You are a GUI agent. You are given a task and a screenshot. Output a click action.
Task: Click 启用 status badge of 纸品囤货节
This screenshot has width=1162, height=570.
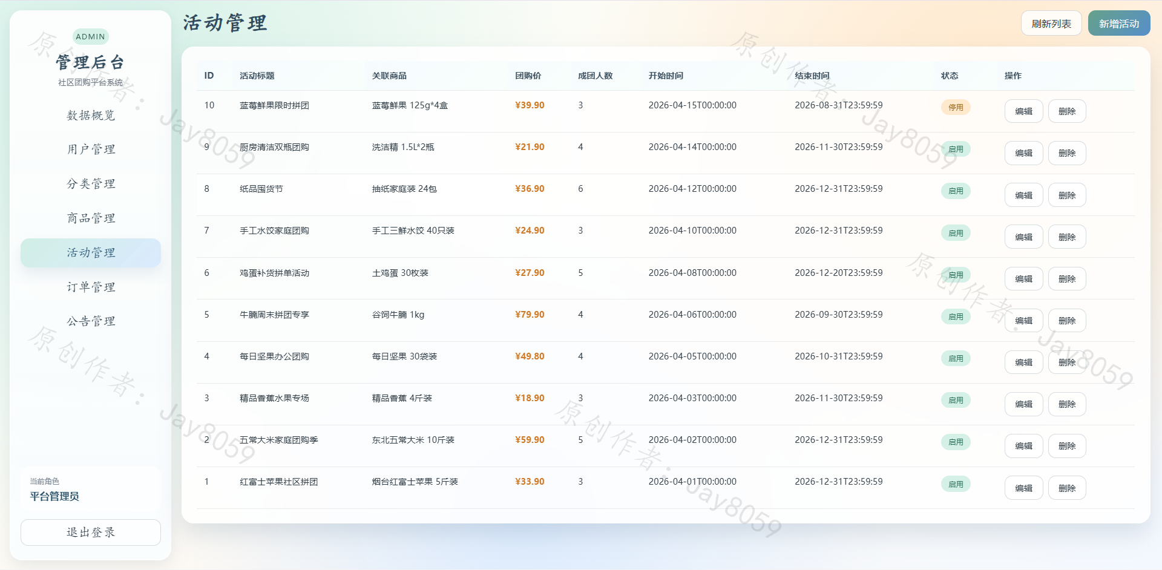pyautogui.click(x=956, y=191)
